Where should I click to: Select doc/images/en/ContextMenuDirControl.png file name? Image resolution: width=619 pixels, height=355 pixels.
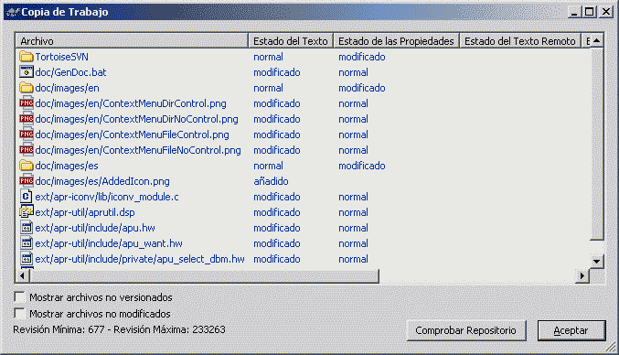(x=131, y=103)
